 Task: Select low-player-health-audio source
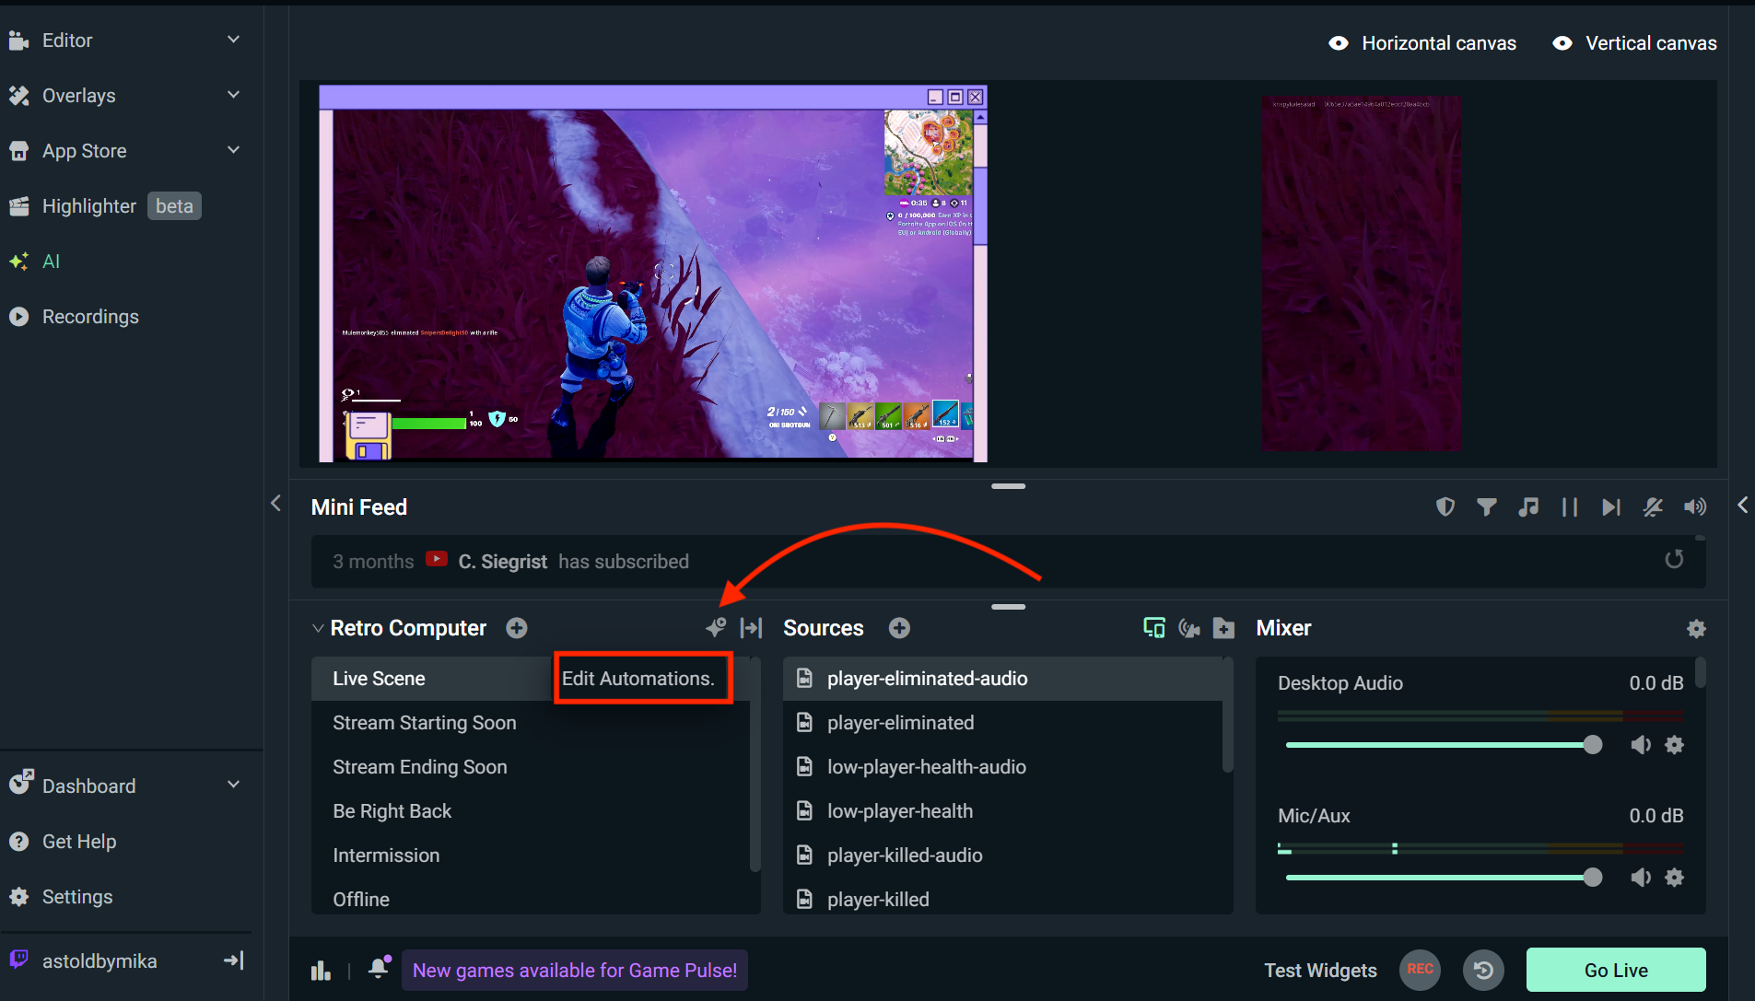pyautogui.click(x=1002, y=767)
